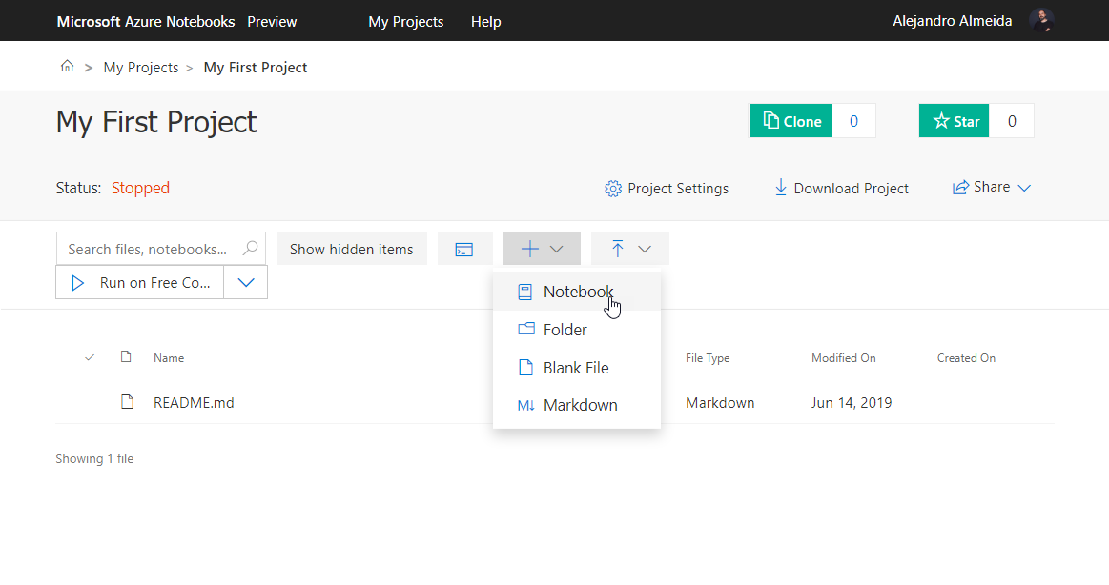Click the star count 0
The width and height of the screenshot is (1109, 585).
1012,121
